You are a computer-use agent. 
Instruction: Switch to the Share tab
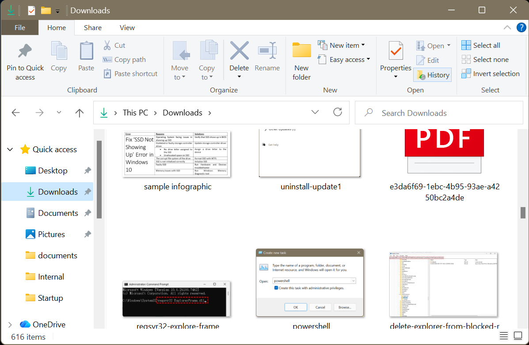click(93, 28)
